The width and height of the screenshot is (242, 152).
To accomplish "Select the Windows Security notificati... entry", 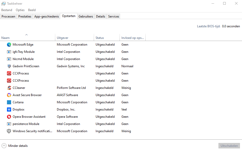I will tap(32, 131).
